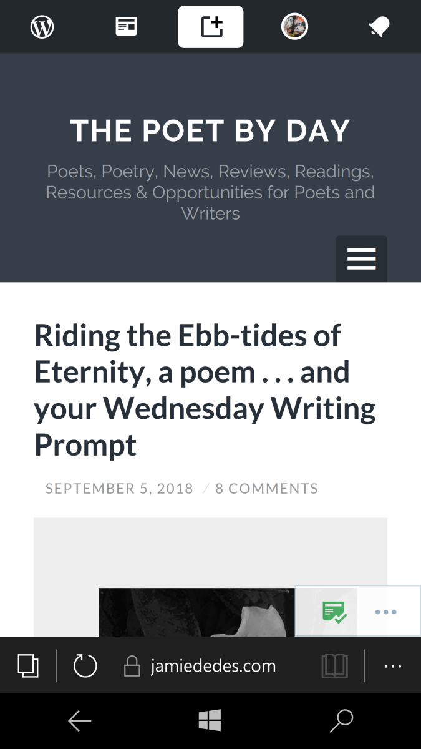The height and width of the screenshot is (749, 421).
Task: Tap the phone Back arrow
Action: point(79,722)
